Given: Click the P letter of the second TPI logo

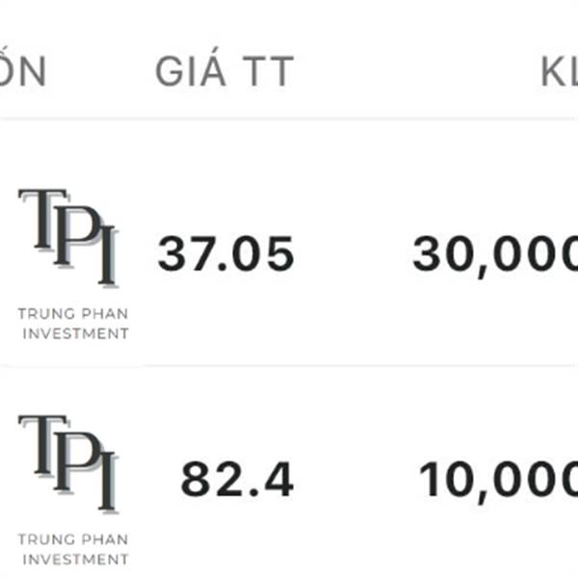Looking at the screenshot, I should point(77,462).
